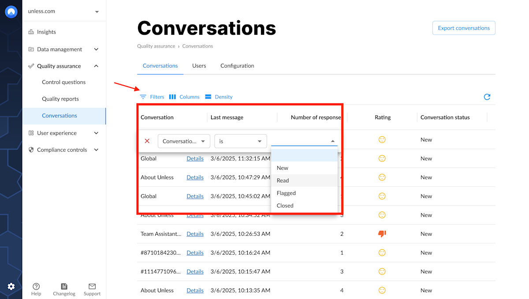Open the 'is' operator dropdown
529x299 pixels.
click(240, 141)
